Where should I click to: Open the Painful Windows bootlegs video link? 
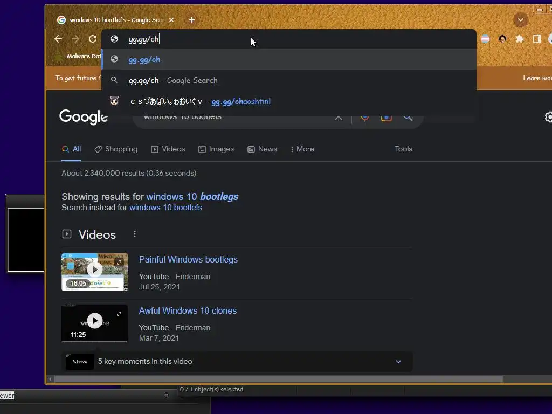[x=188, y=260]
